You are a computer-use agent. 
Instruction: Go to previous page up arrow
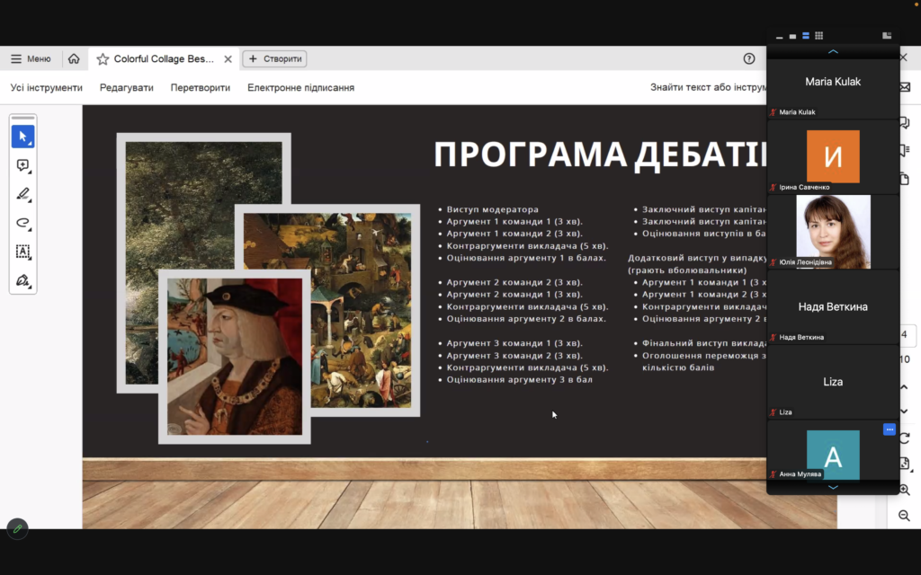tap(905, 387)
